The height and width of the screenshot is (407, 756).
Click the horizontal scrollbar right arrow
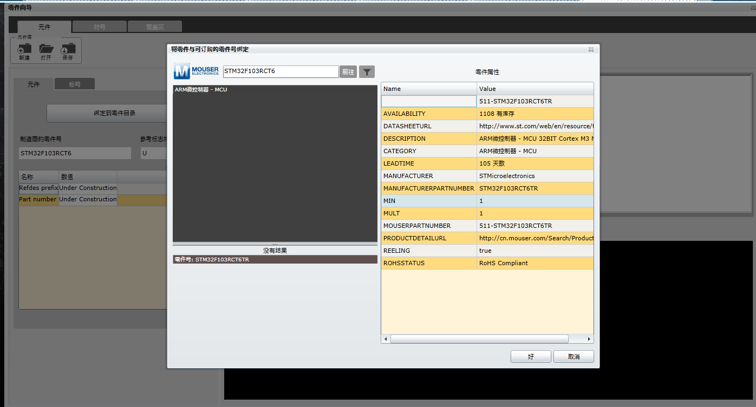(589, 339)
